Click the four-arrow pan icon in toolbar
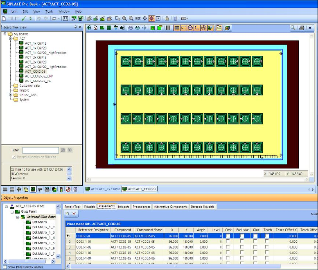The width and height of the screenshot is (318, 270). pyautogui.click(x=144, y=19)
